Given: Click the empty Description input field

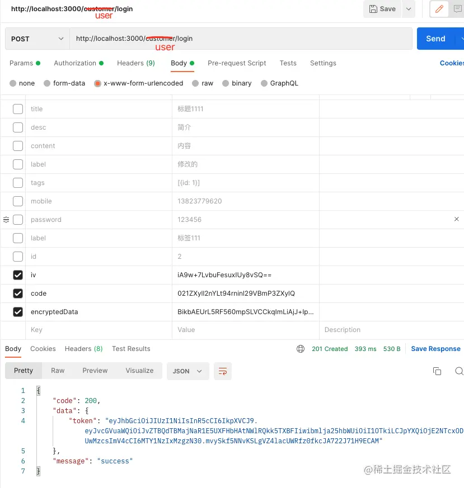Looking at the screenshot, I should 392,330.
